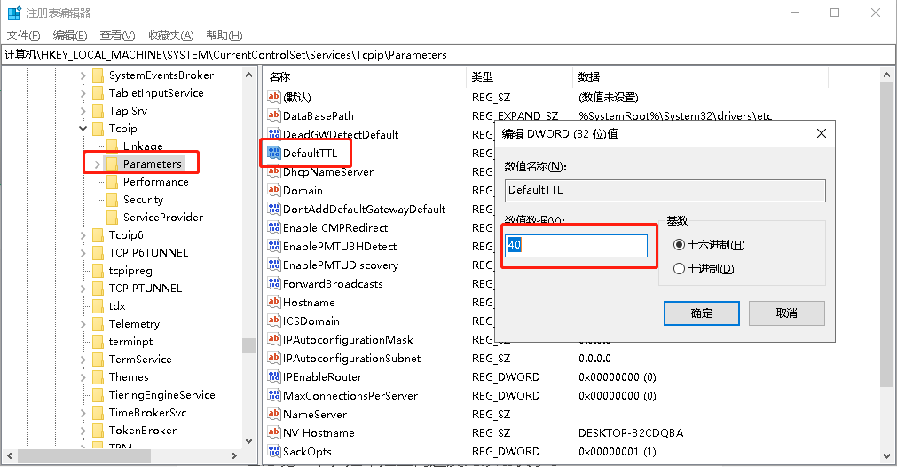Click the SackOpts DWORD value icon
The width and height of the screenshot is (897, 467).
point(274,452)
